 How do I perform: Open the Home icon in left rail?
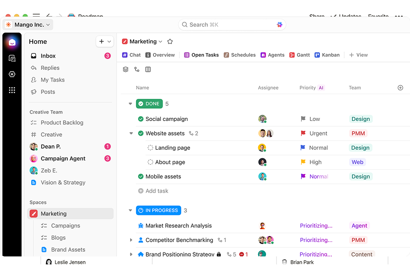point(12,42)
